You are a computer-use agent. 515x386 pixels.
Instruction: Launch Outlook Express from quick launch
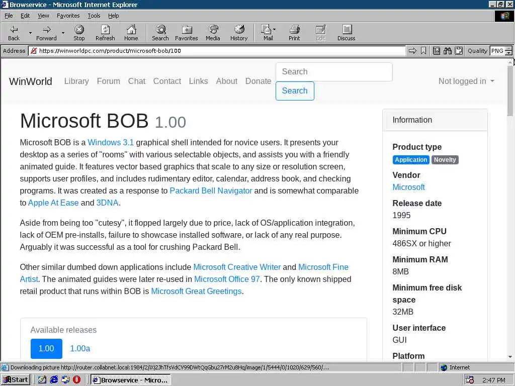65,380
